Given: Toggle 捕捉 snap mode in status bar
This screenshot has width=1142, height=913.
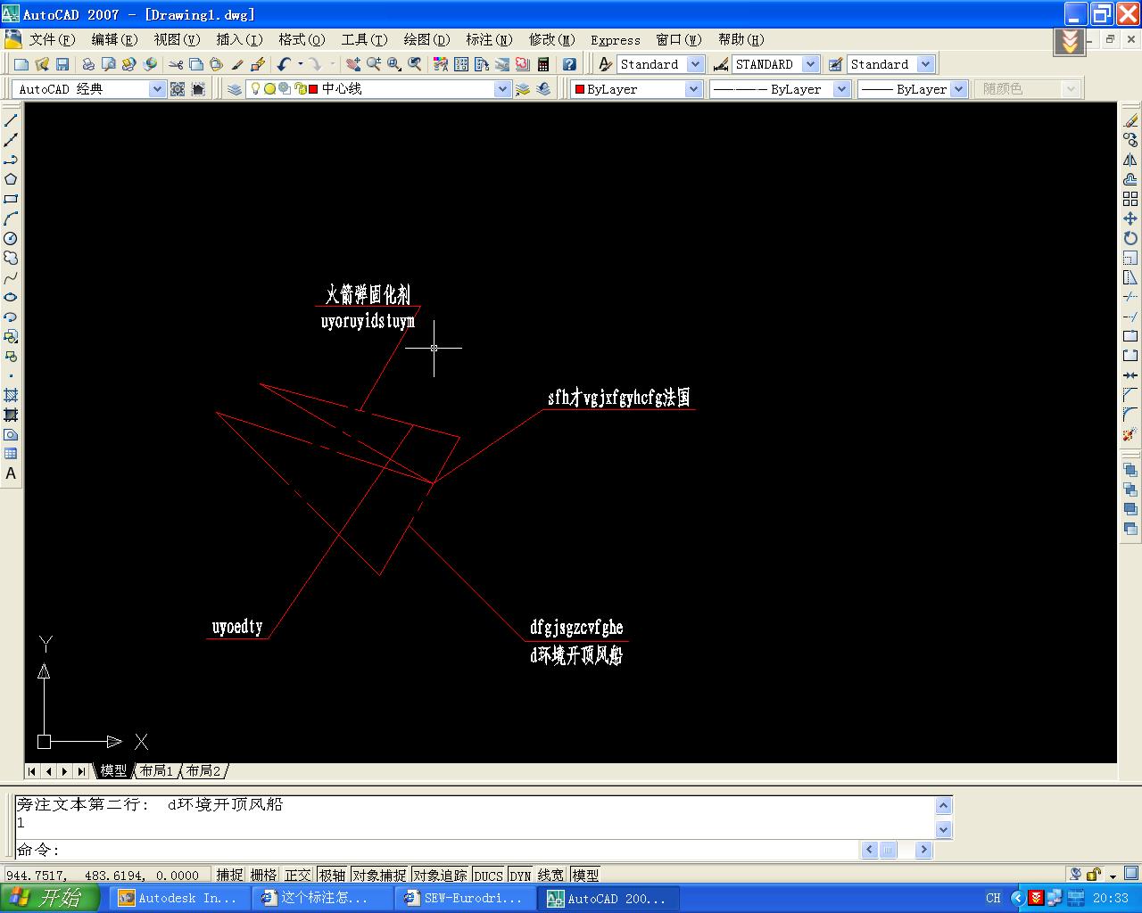Looking at the screenshot, I should 229,876.
